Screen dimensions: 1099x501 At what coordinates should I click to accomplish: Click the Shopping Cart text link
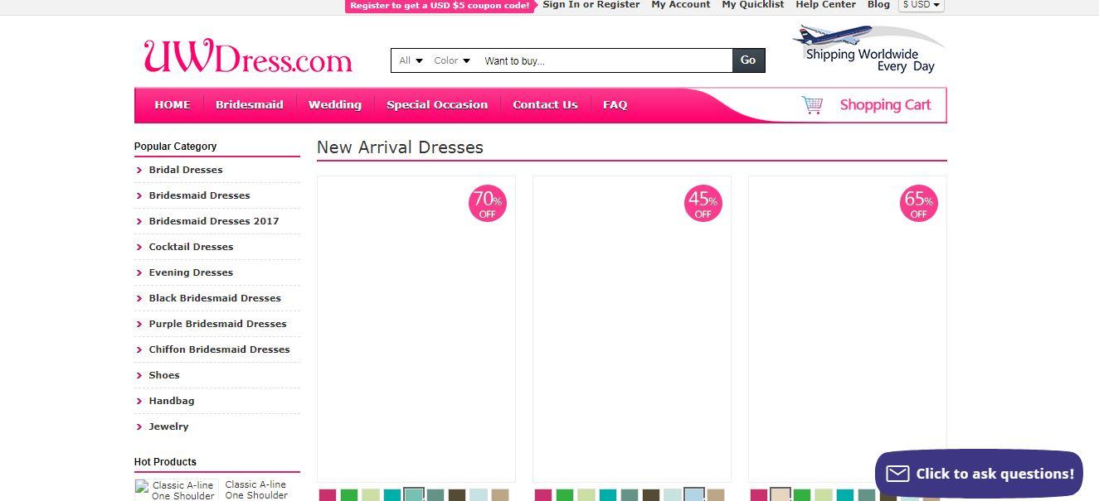click(885, 105)
